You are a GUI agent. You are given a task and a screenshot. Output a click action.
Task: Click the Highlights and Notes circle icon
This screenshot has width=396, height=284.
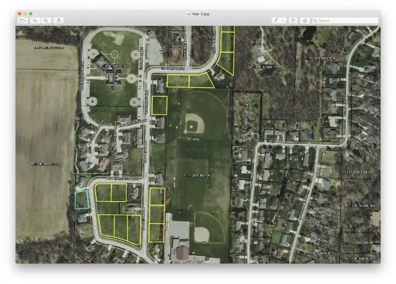click(304, 20)
